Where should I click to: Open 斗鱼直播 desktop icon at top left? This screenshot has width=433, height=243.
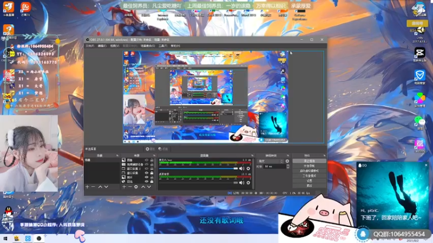click(9, 9)
